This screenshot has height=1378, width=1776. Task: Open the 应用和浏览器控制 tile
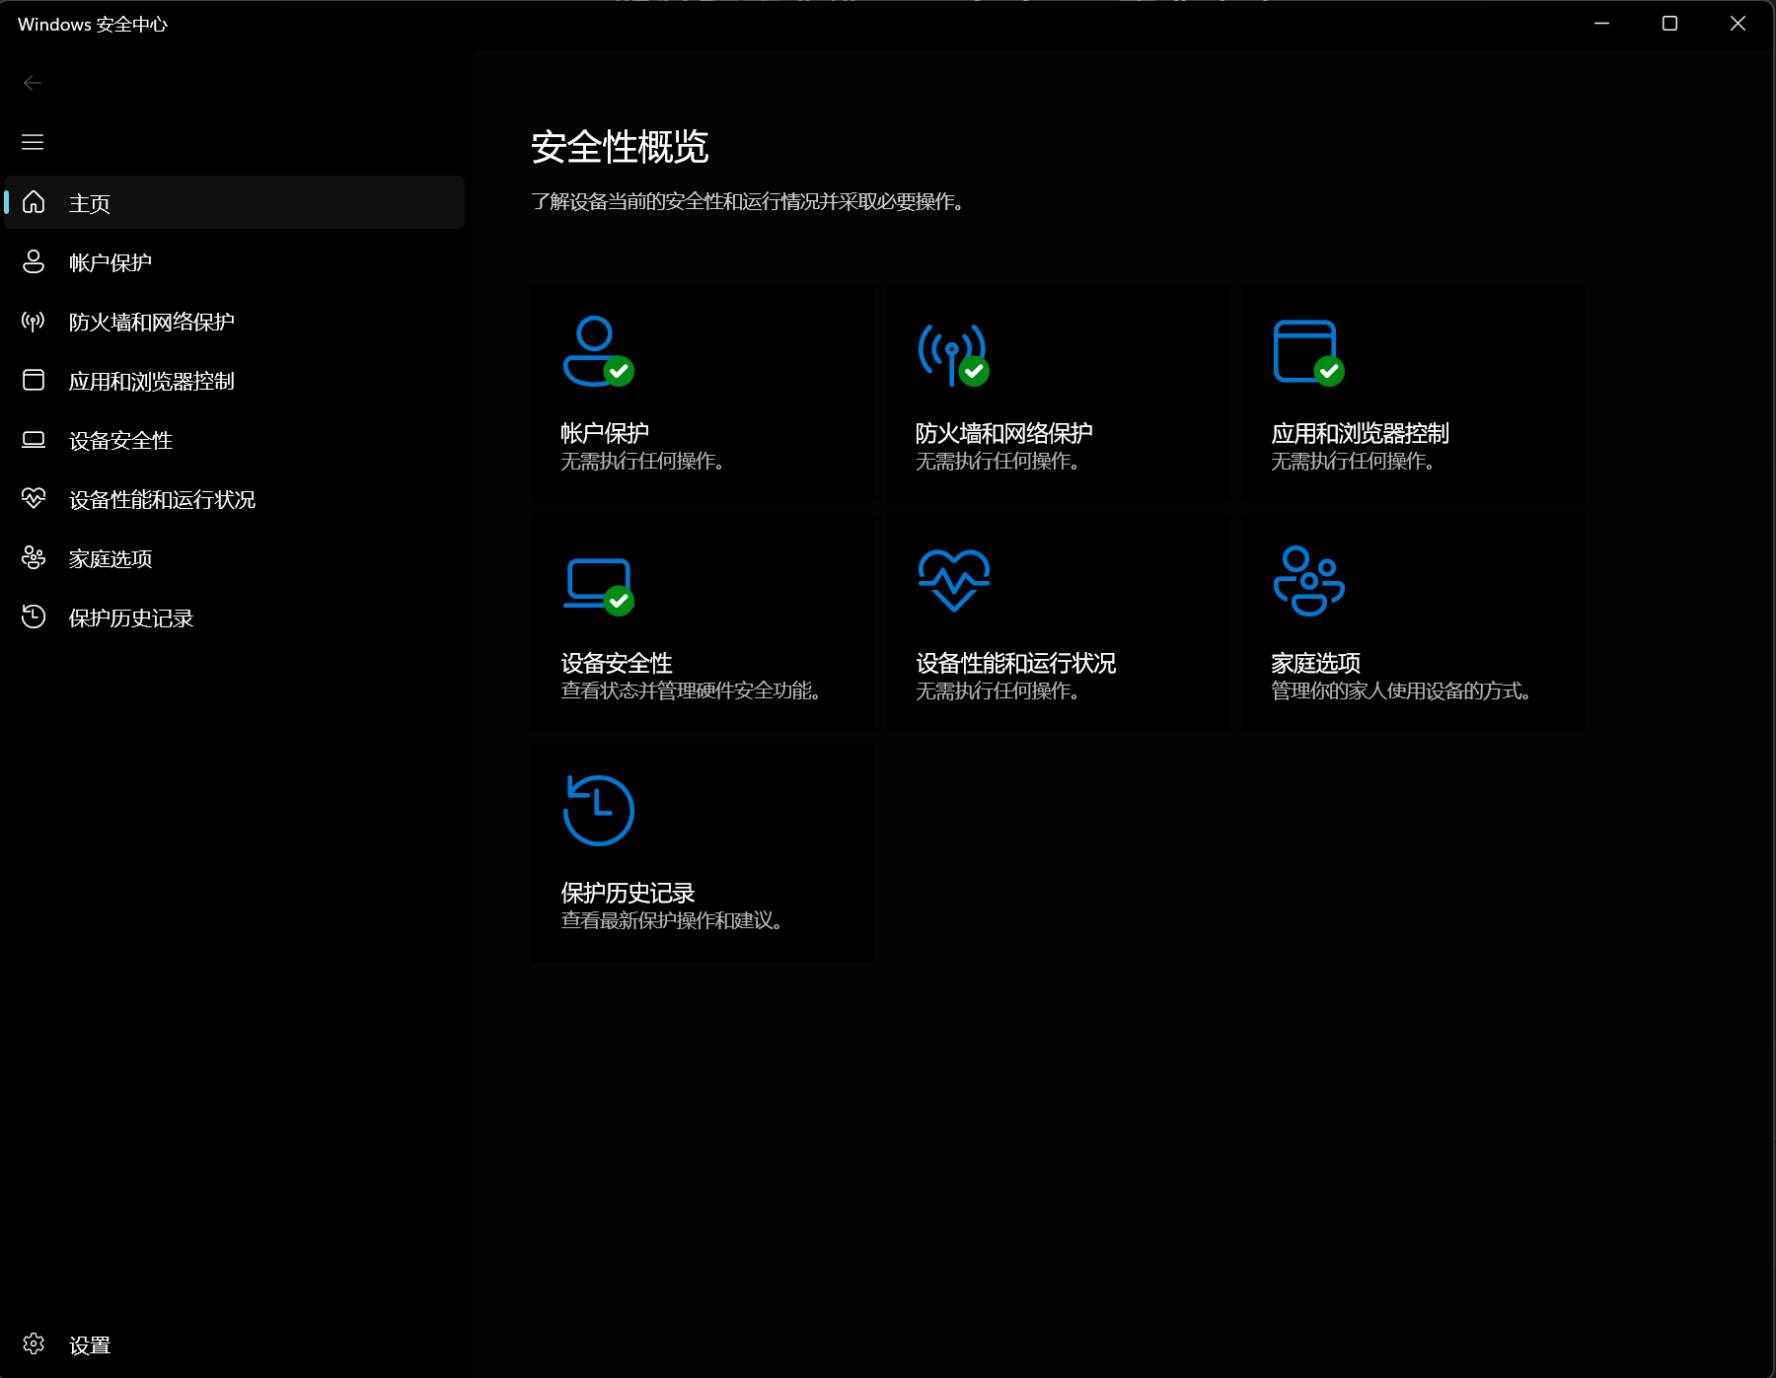[x=1413, y=393]
